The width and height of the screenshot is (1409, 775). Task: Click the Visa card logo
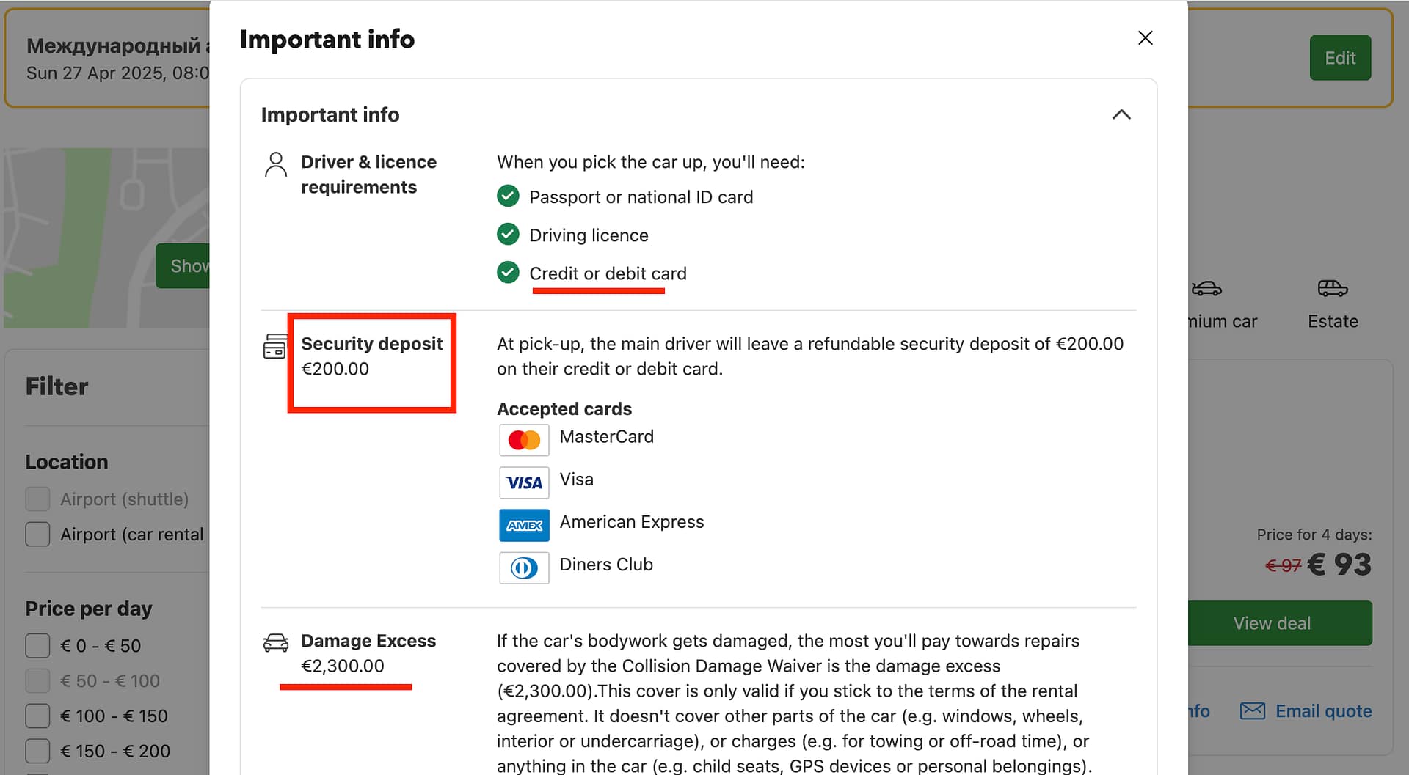click(x=524, y=482)
